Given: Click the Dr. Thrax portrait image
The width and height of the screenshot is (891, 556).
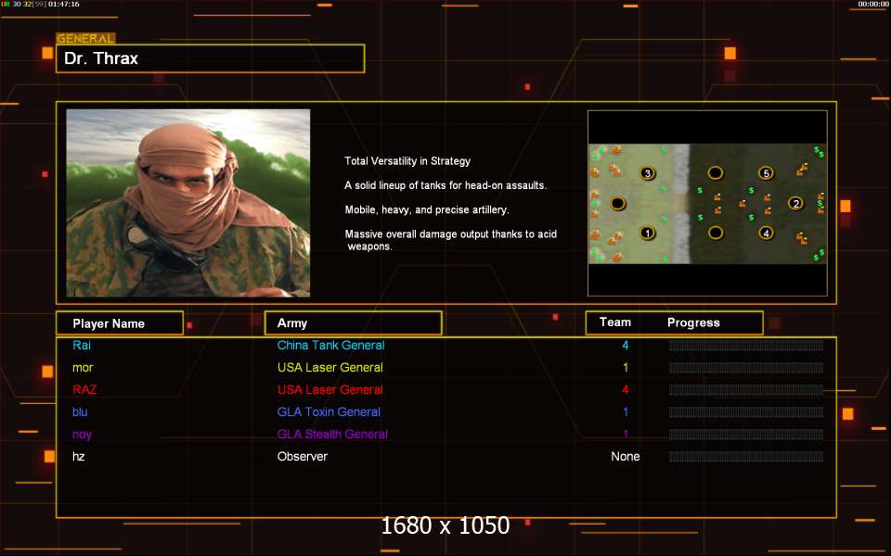Looking at the screenshot, I should (188, 203).
